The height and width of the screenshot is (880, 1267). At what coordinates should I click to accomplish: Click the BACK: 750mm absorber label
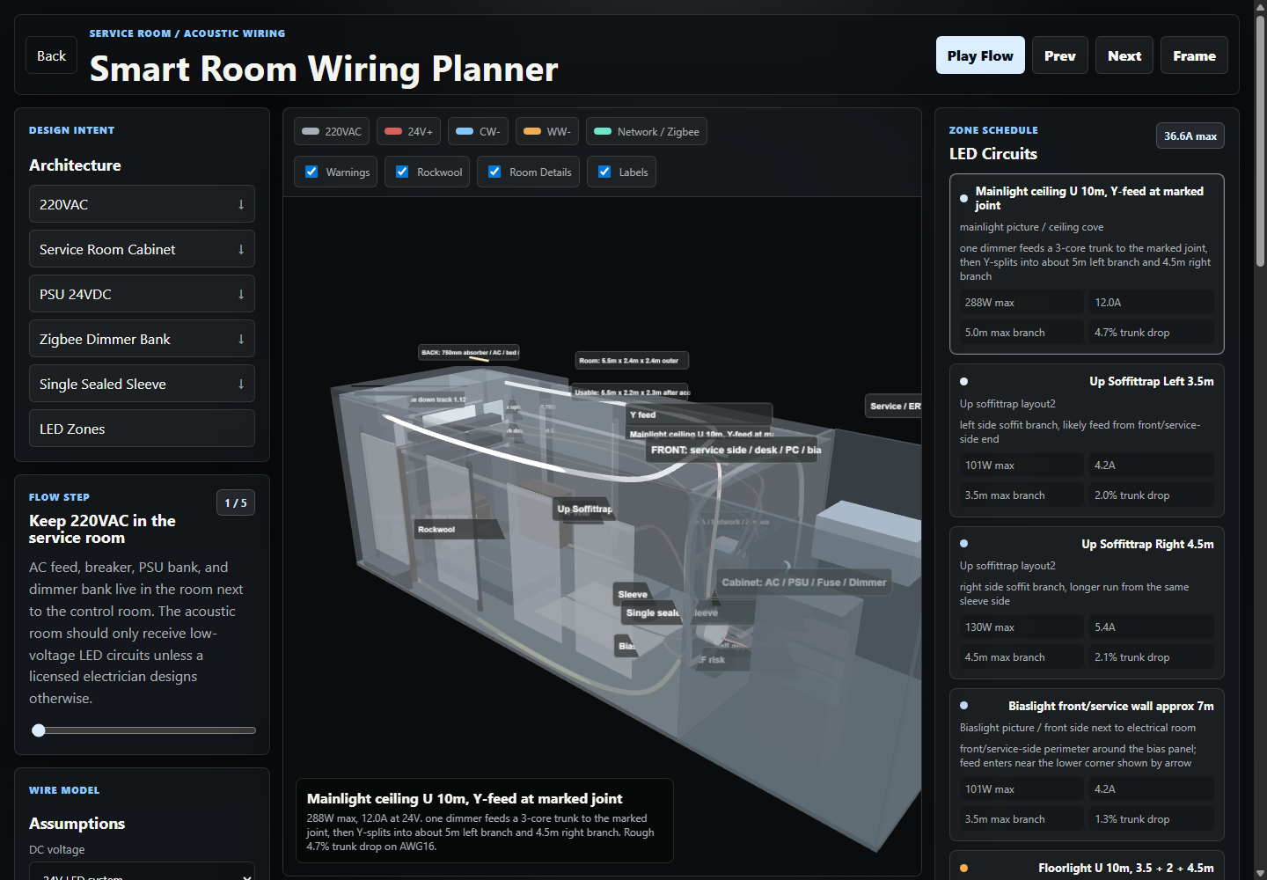click(469, 352)
